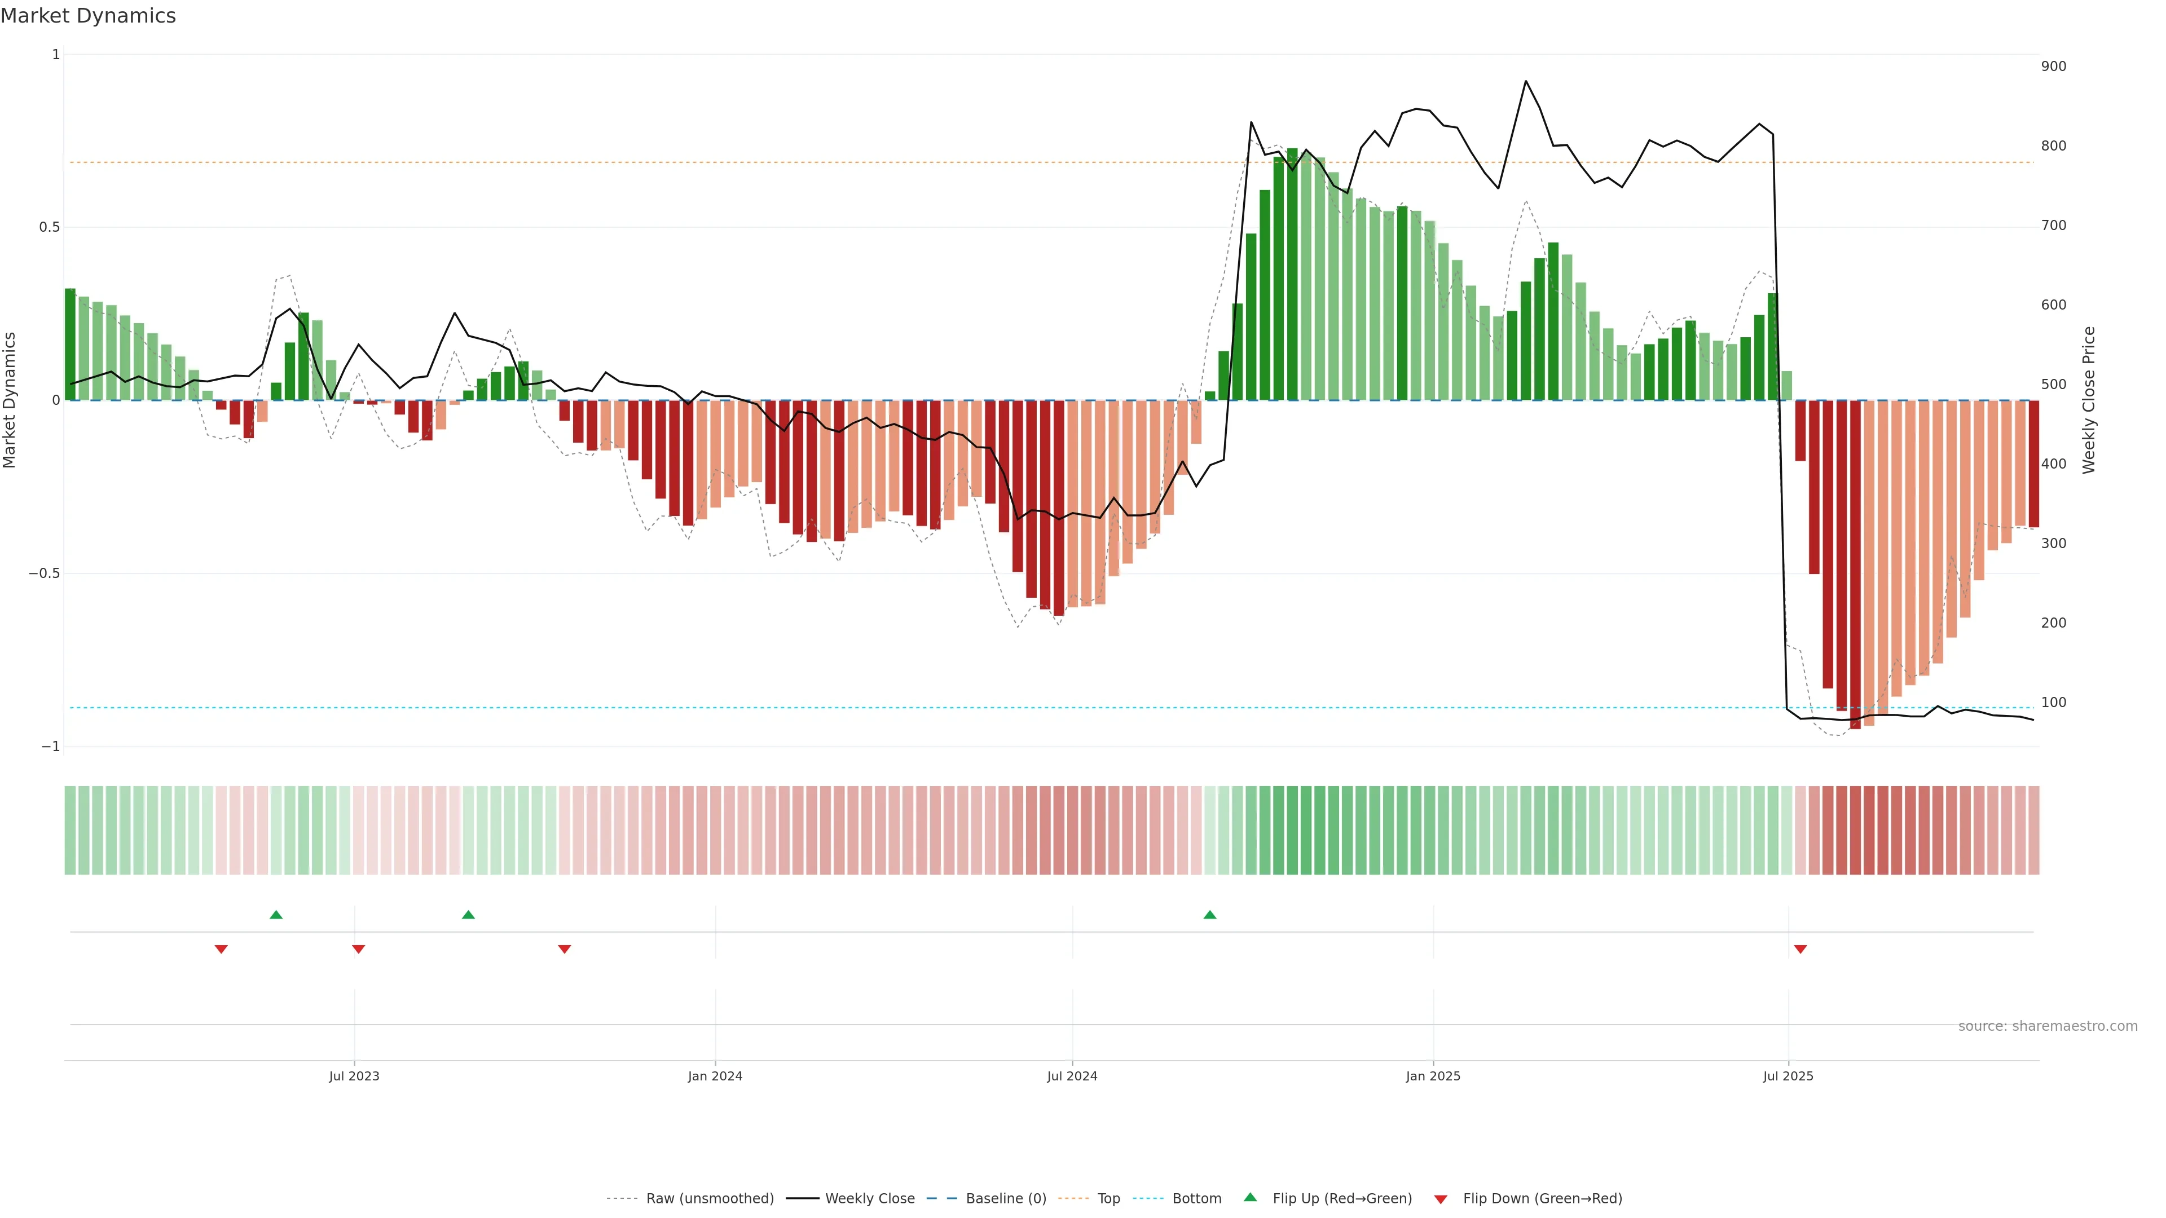2166x1218 pixels.
Task: Select the September 2024 flip-up green marker
Action: [x=1209, y=915]
